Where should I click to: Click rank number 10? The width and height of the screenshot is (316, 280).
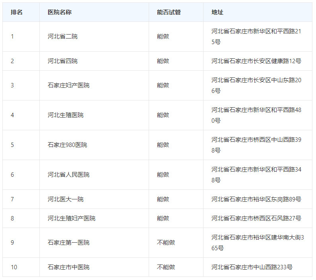click(x=14, y=267)
